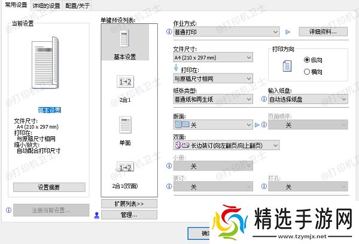
Task: Open the 作业方式 dropdown showing 普通打印
Action: click(226, 32)
